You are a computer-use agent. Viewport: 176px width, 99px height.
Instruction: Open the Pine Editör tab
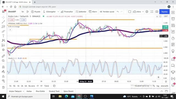coord(40,91)
